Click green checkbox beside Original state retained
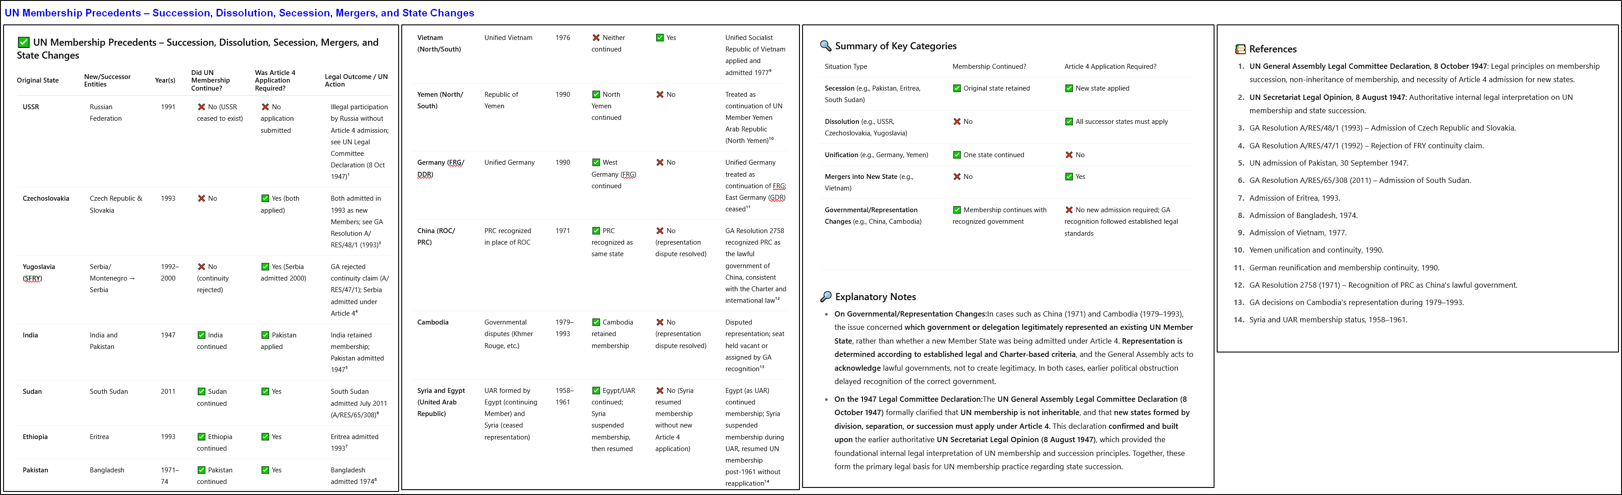Screen dimensions: 1622x495 (957, 88)
